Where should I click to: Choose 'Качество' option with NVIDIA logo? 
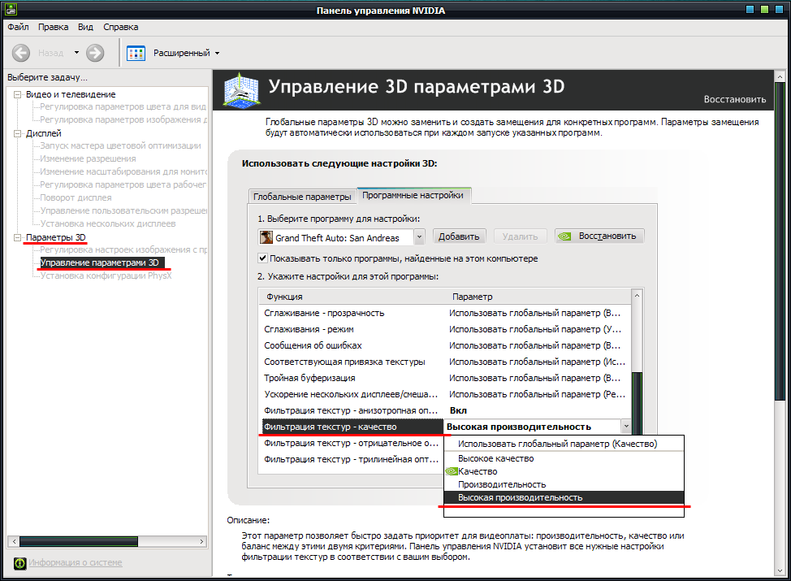click(x=564, y=471)
